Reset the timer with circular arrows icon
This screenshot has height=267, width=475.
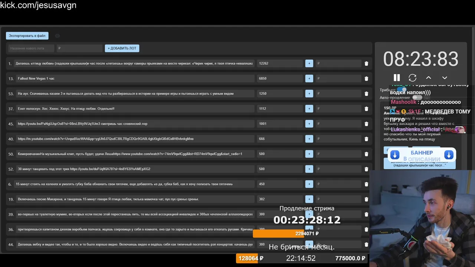click(x=413, y=78)
